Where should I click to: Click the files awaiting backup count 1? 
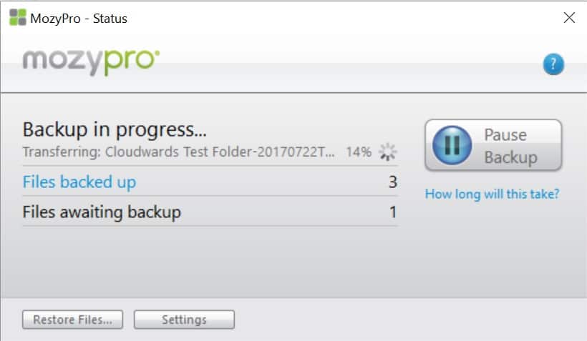[x=393, y=212]
